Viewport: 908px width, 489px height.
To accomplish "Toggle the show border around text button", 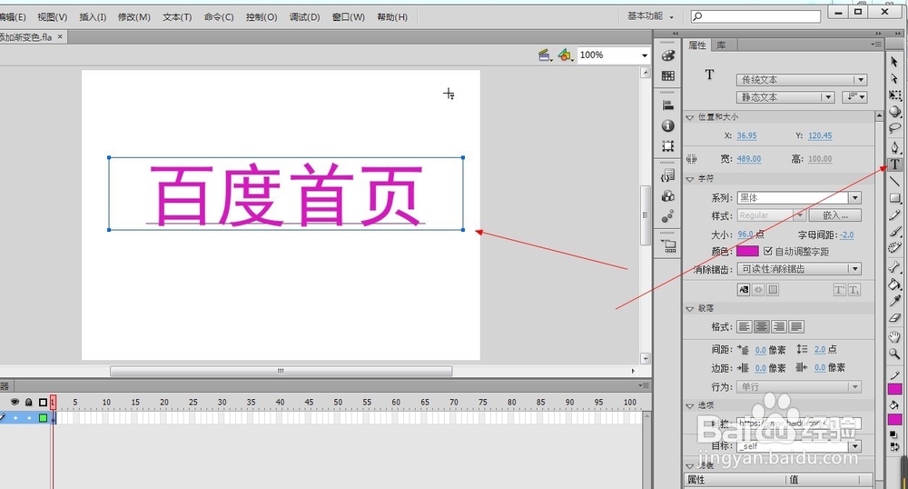I will [773, 290].
